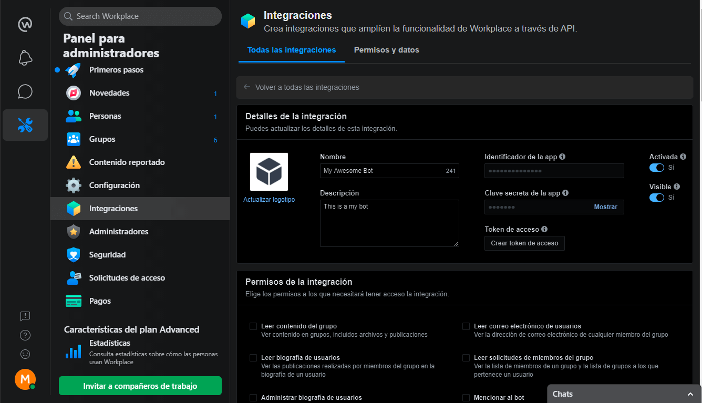
Task: Click the Solicitudes de acceso icon
Action: 74,278
